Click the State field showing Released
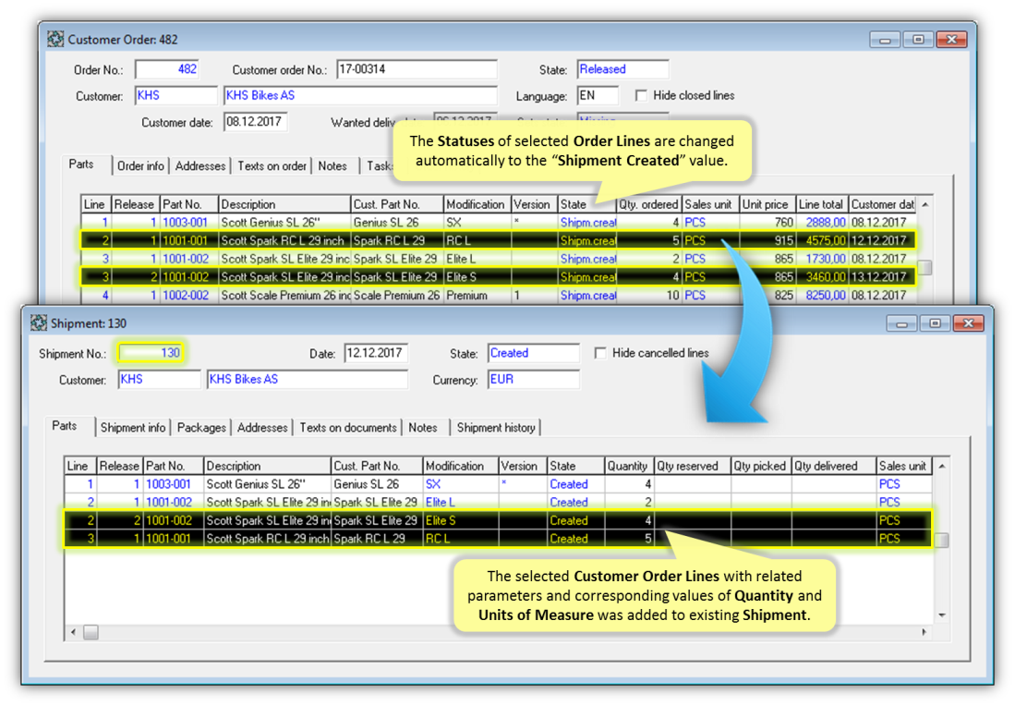Viewport: 1015px width, 706px height. click(x=622, y=69)
